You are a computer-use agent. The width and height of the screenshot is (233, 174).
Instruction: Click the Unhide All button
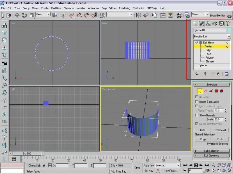pyautogui.click(x=220, y=130)
